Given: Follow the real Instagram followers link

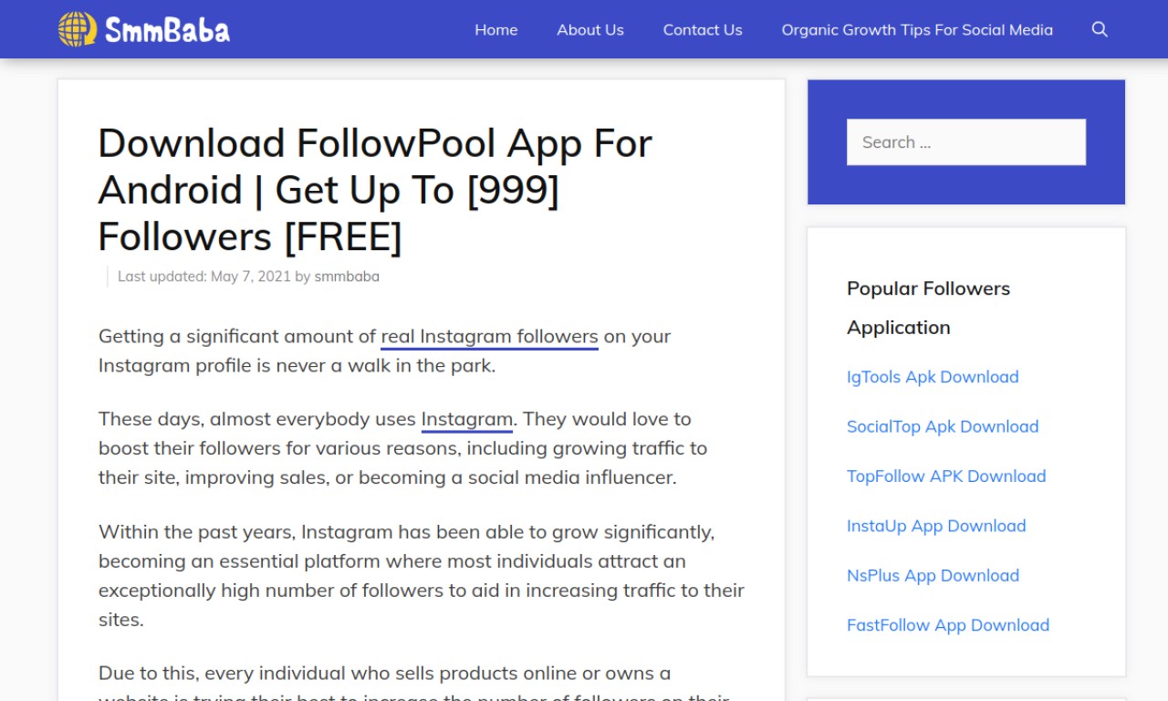Looking at the screenshot, I should pyautogui.click(x=489, y=336).
